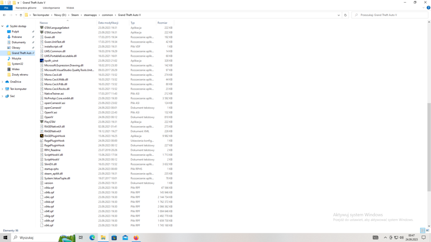The height and width of the screenshot is (242, 431).
Task: Open Firefox from the taskbar
Action: (136, 238)
